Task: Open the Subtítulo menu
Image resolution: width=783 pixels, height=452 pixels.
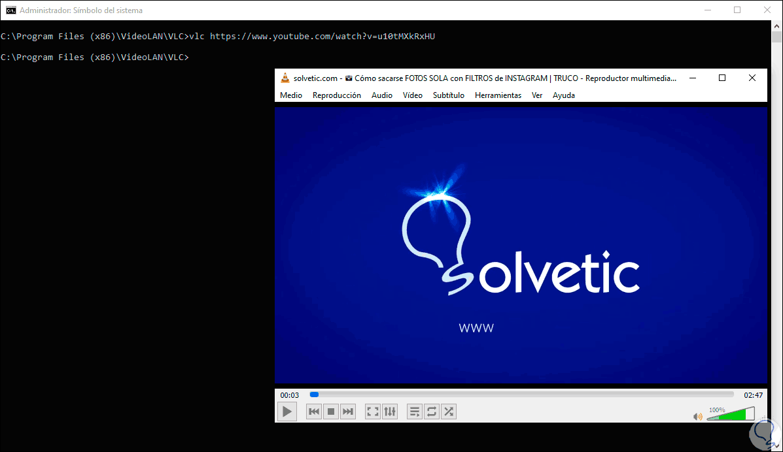Action: click(449, 95)
